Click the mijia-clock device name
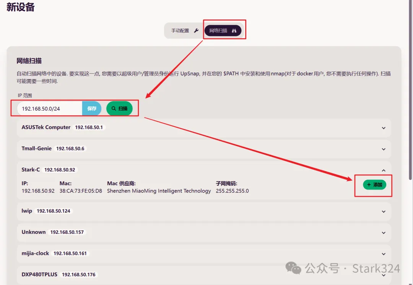This screenshot has width=413, height=285. [x=35, y=253]
